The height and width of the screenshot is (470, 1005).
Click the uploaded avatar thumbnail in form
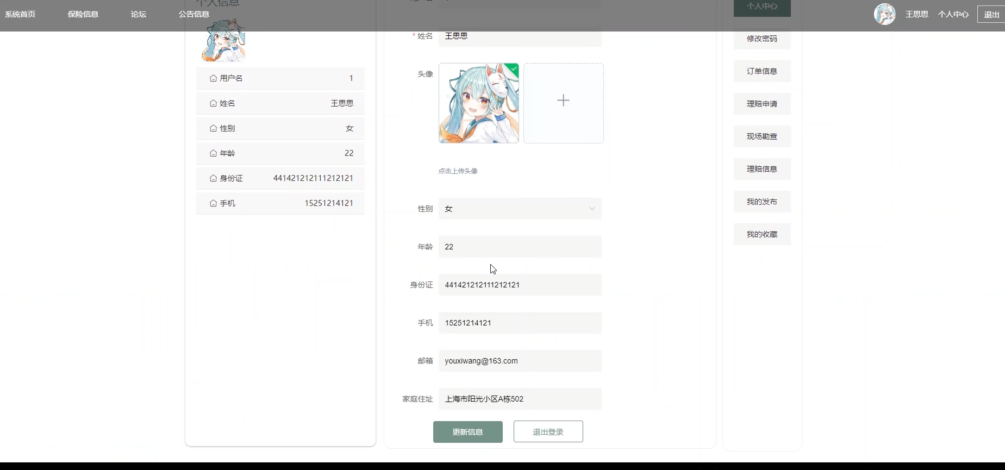(479, 103)
